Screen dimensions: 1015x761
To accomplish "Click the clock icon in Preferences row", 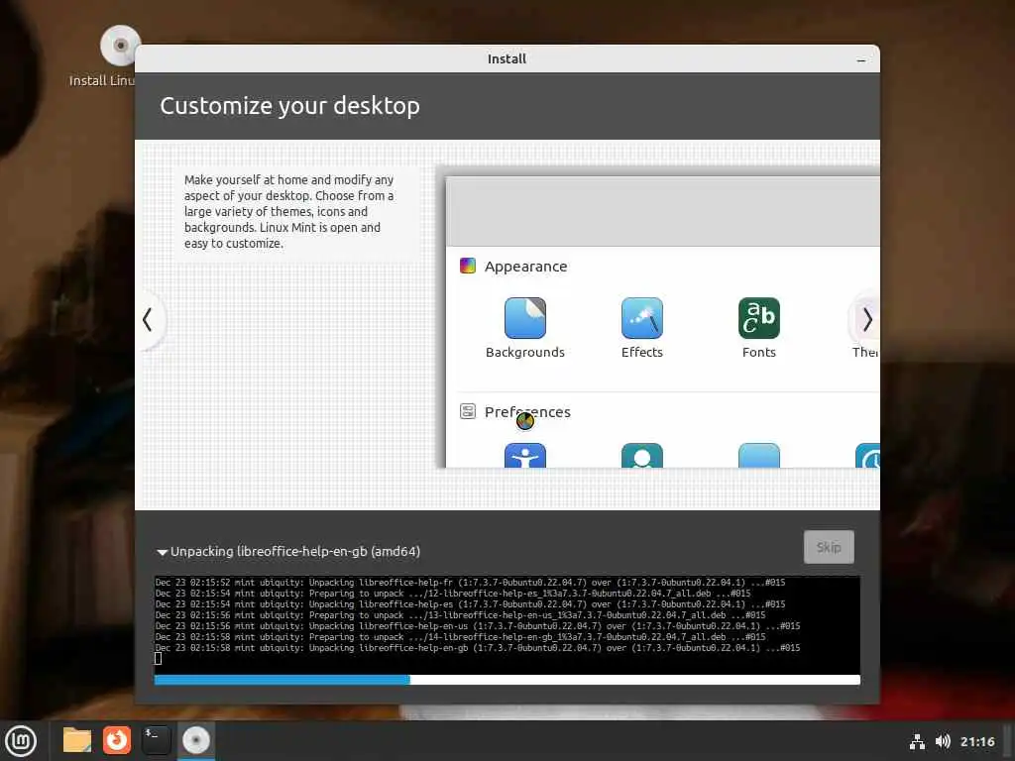I will pyautogui.click(x=867, y=455).
